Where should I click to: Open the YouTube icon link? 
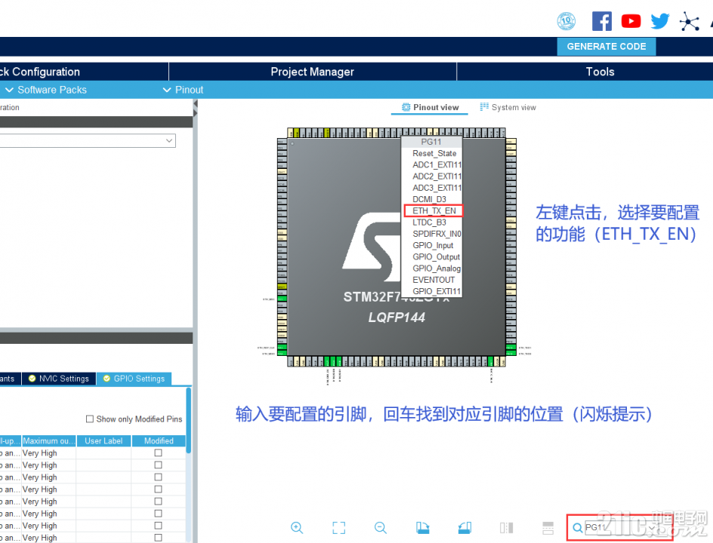click(631, 21)
